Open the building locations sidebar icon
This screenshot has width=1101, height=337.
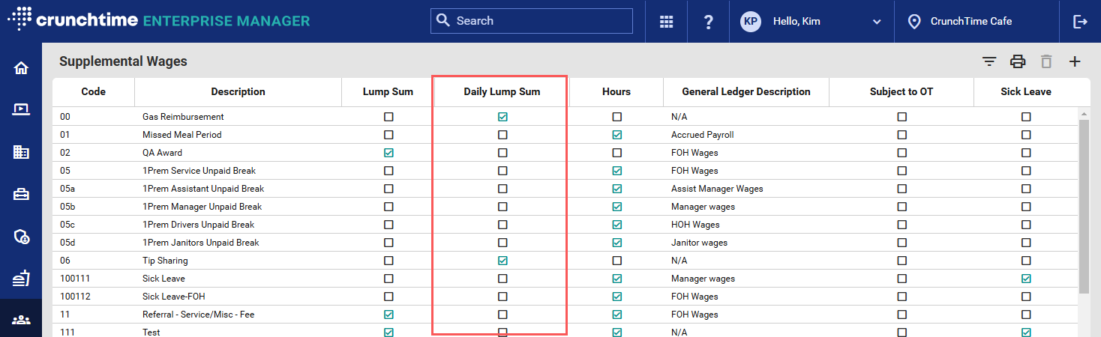coord(21,152)
